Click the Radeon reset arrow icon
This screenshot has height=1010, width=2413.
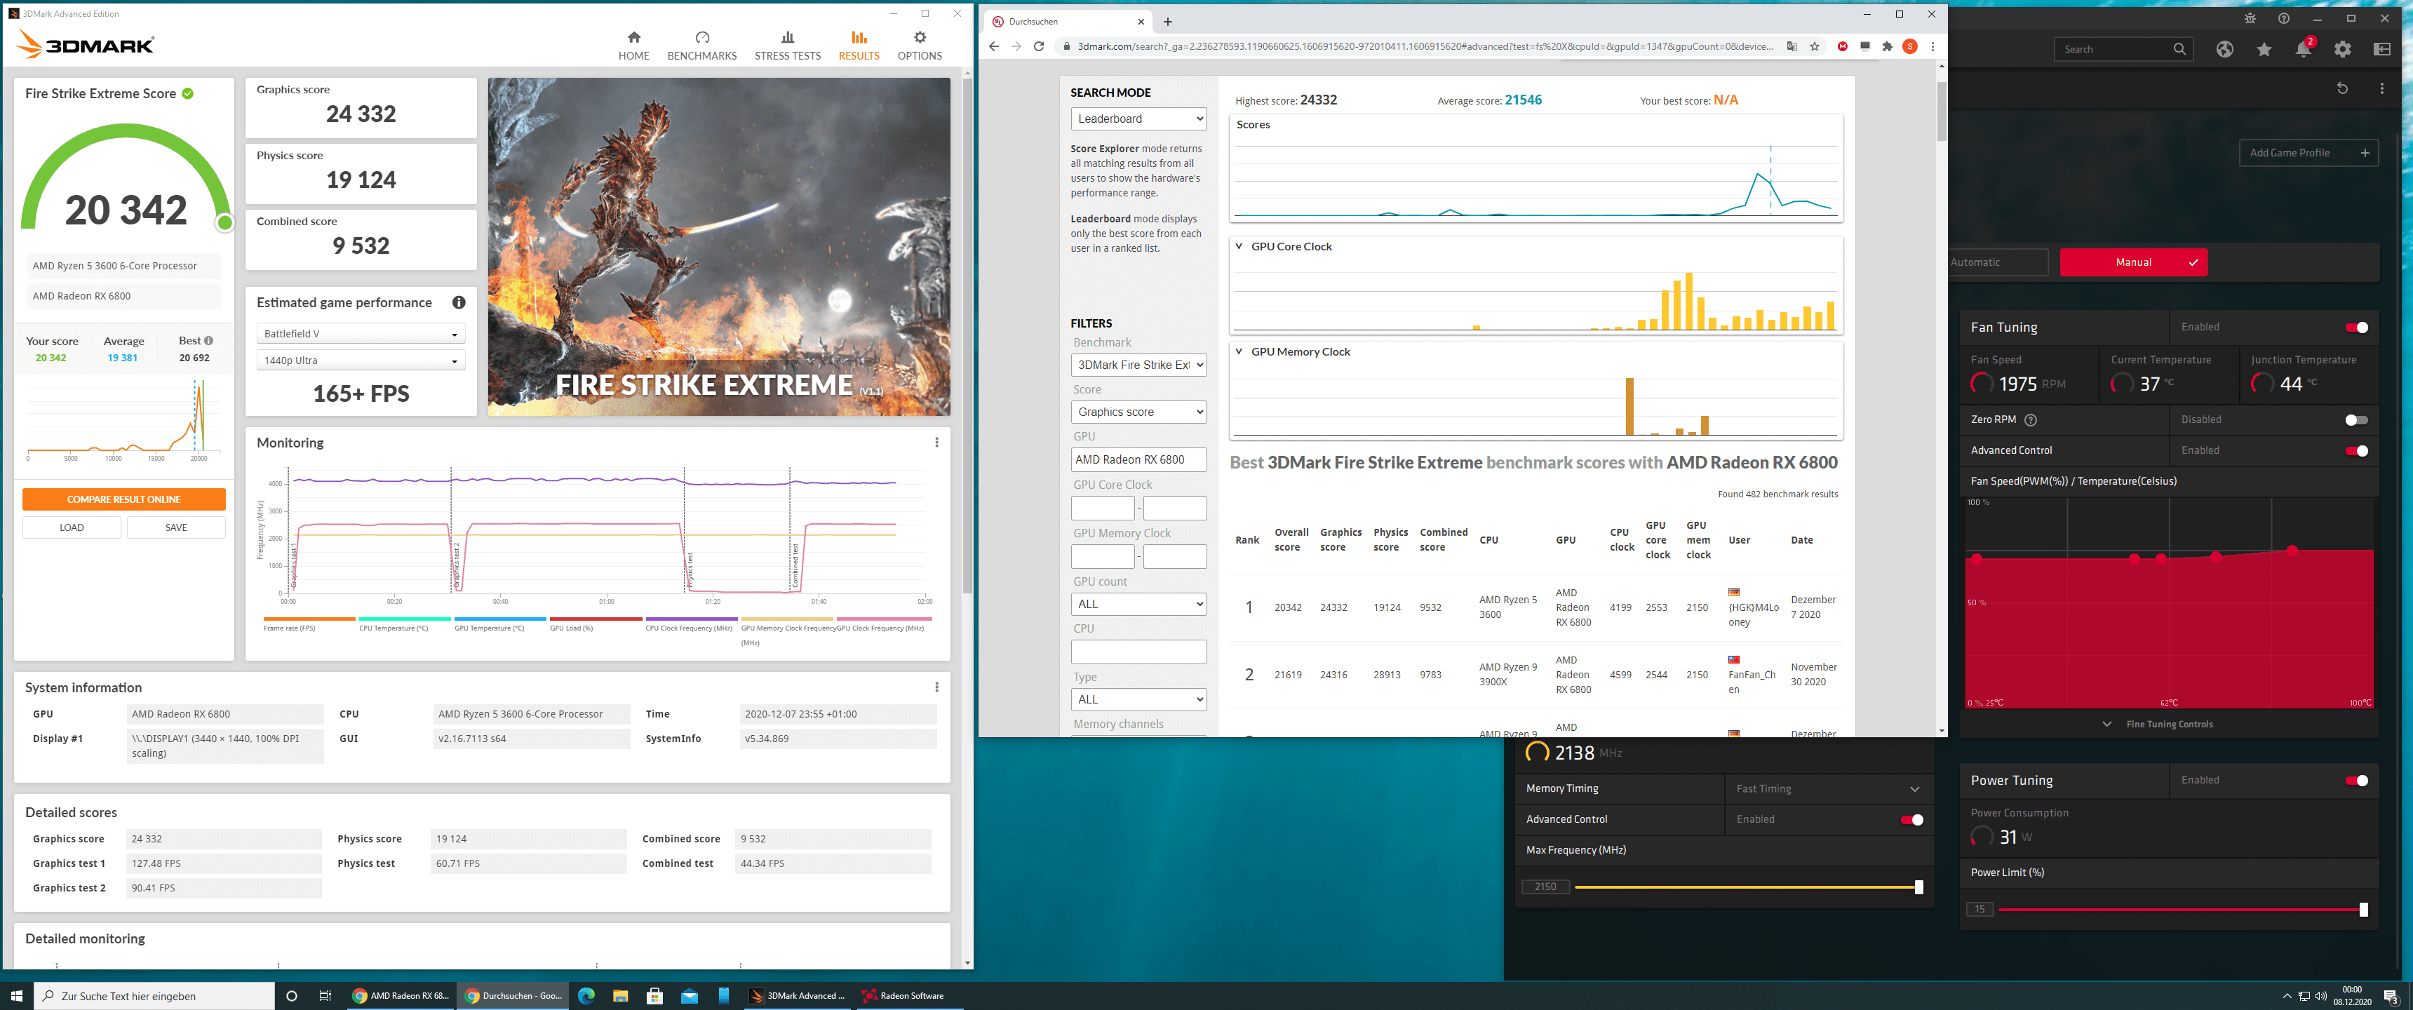click(x=2342, y=88)
